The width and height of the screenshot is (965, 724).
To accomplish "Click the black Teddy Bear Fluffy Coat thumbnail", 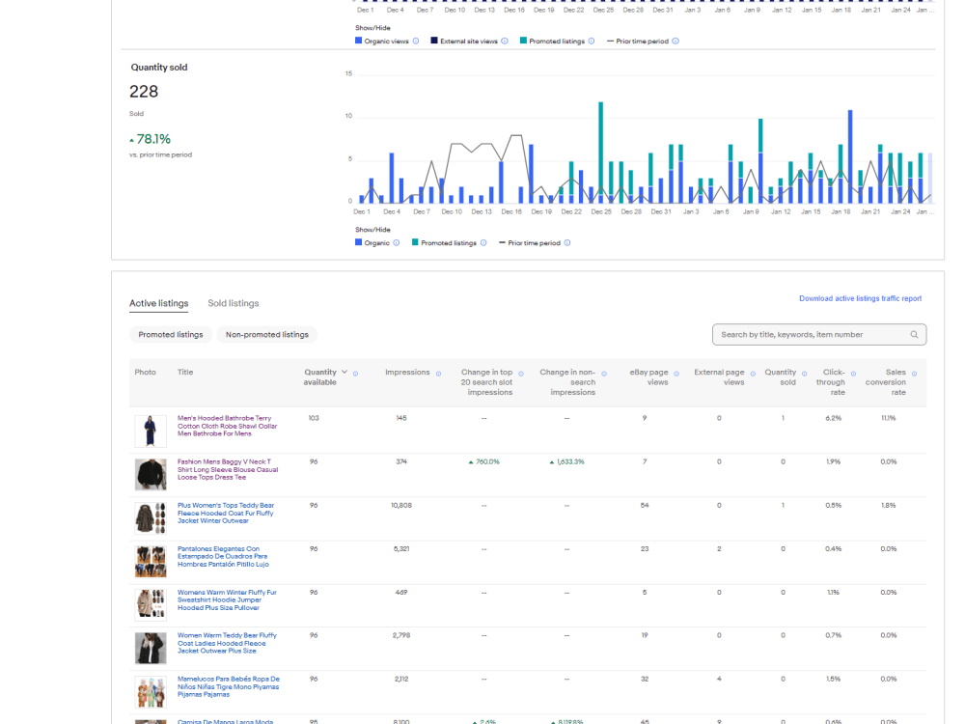I will point(151,649).
